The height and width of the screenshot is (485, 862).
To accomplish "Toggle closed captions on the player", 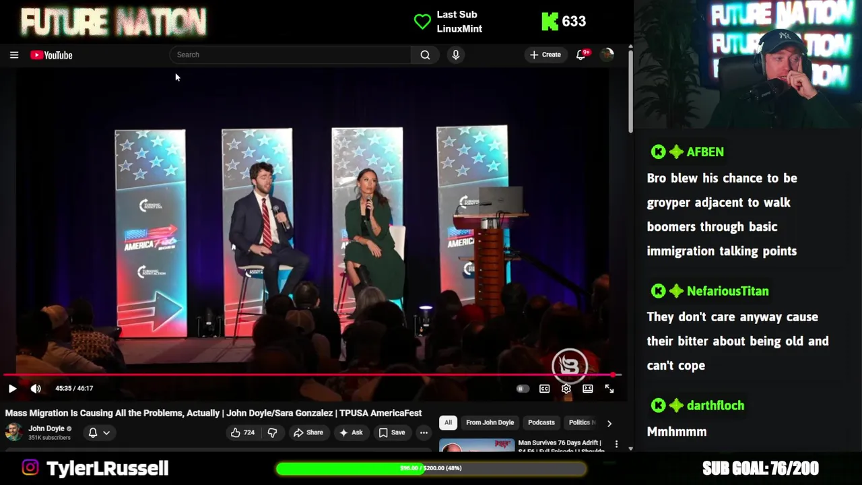I will (x=544, y=389).
